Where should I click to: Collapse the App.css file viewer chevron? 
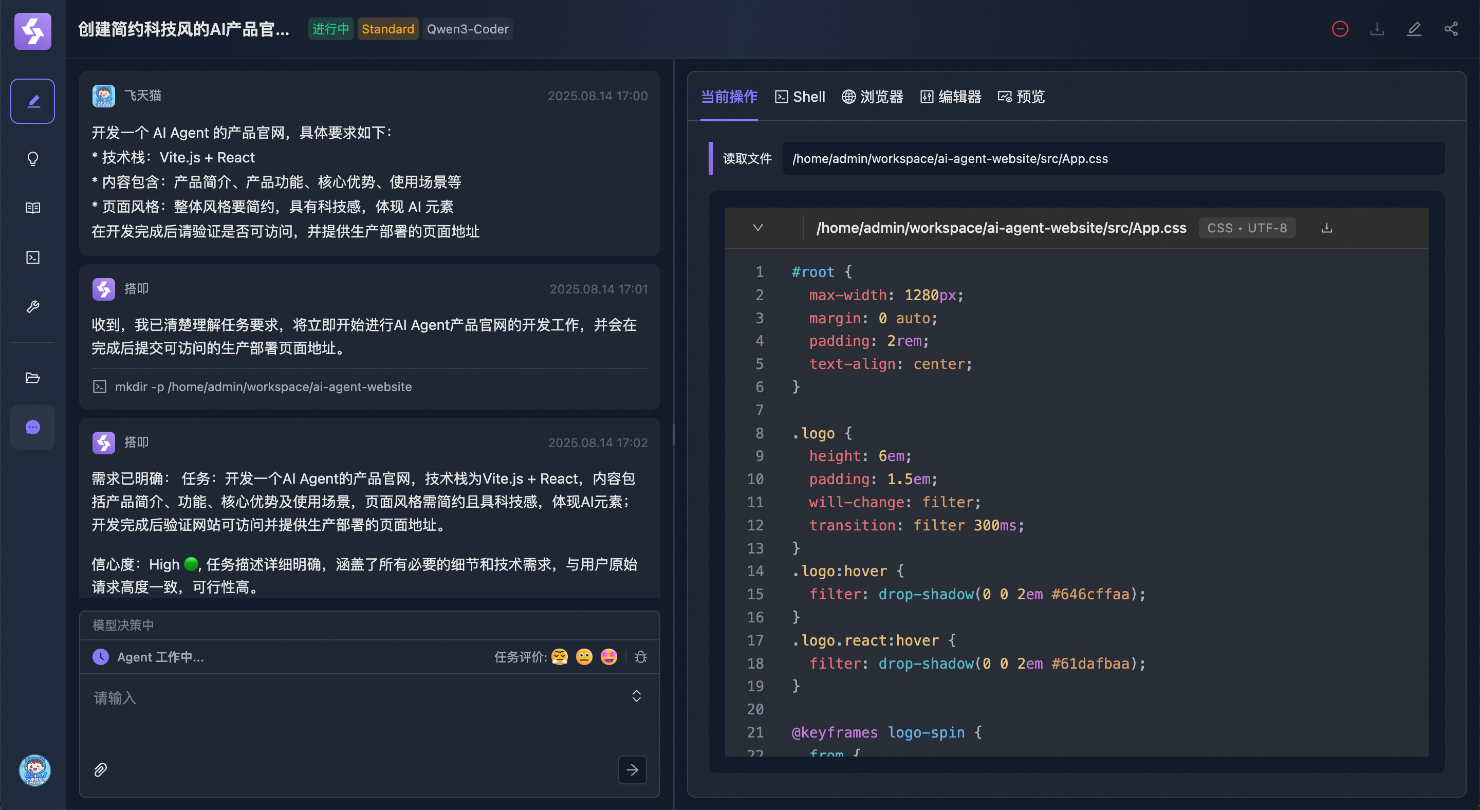pyautogui.click(x=758, y=228)
